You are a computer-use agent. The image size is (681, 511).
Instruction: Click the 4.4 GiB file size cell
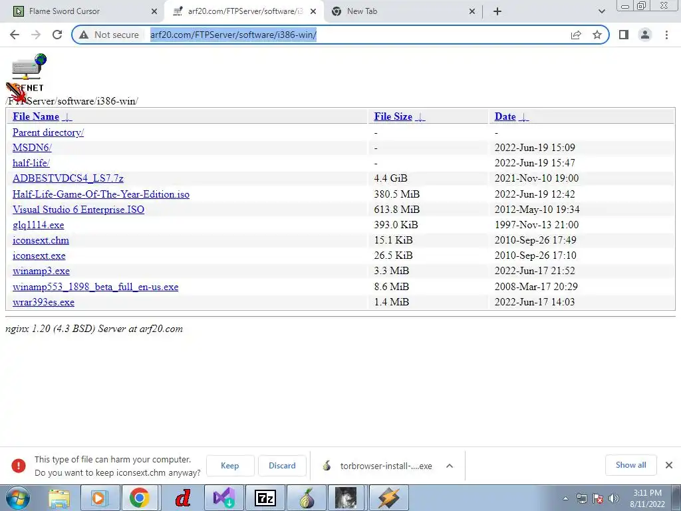click(x=390, y=178)
